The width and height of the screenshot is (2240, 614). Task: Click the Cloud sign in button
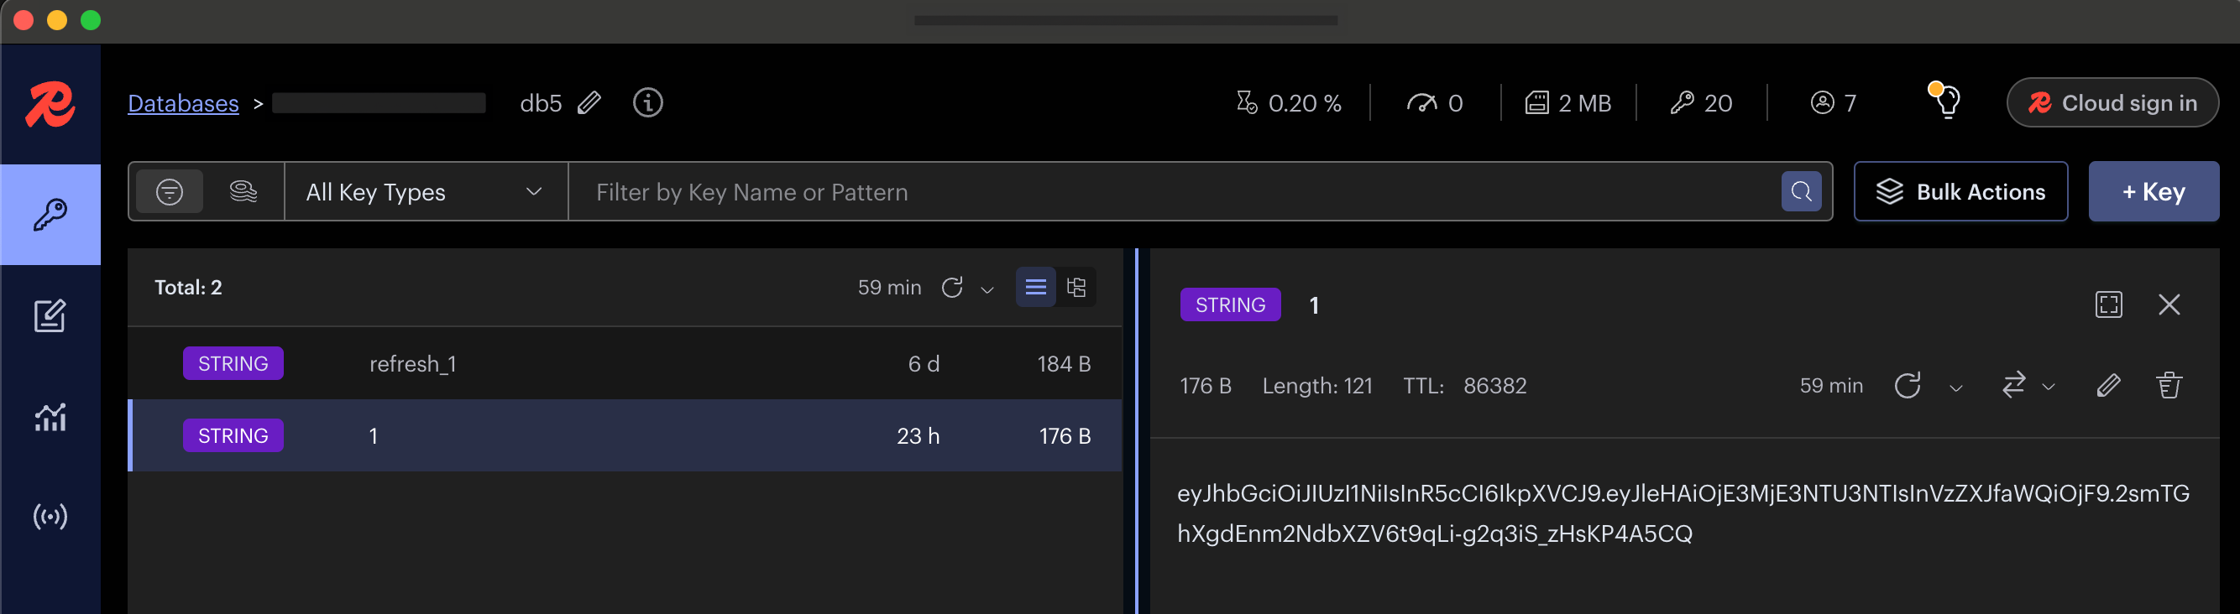click(2112, 102)
